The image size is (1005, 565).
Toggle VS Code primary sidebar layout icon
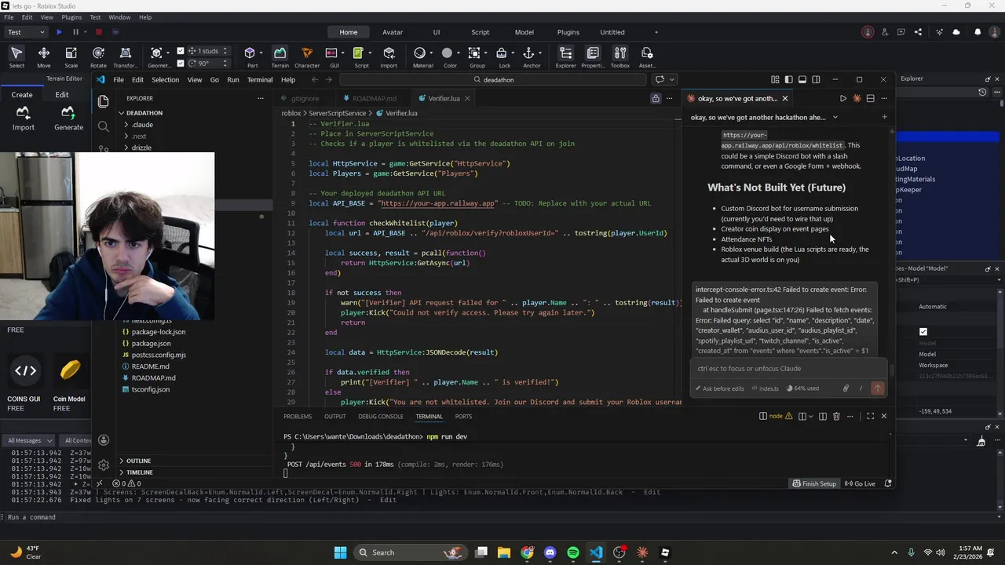click(788, 79)
